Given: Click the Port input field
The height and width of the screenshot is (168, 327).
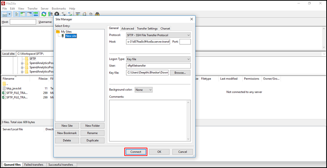Looking at the screenshot, I should (x=185, y=42).
